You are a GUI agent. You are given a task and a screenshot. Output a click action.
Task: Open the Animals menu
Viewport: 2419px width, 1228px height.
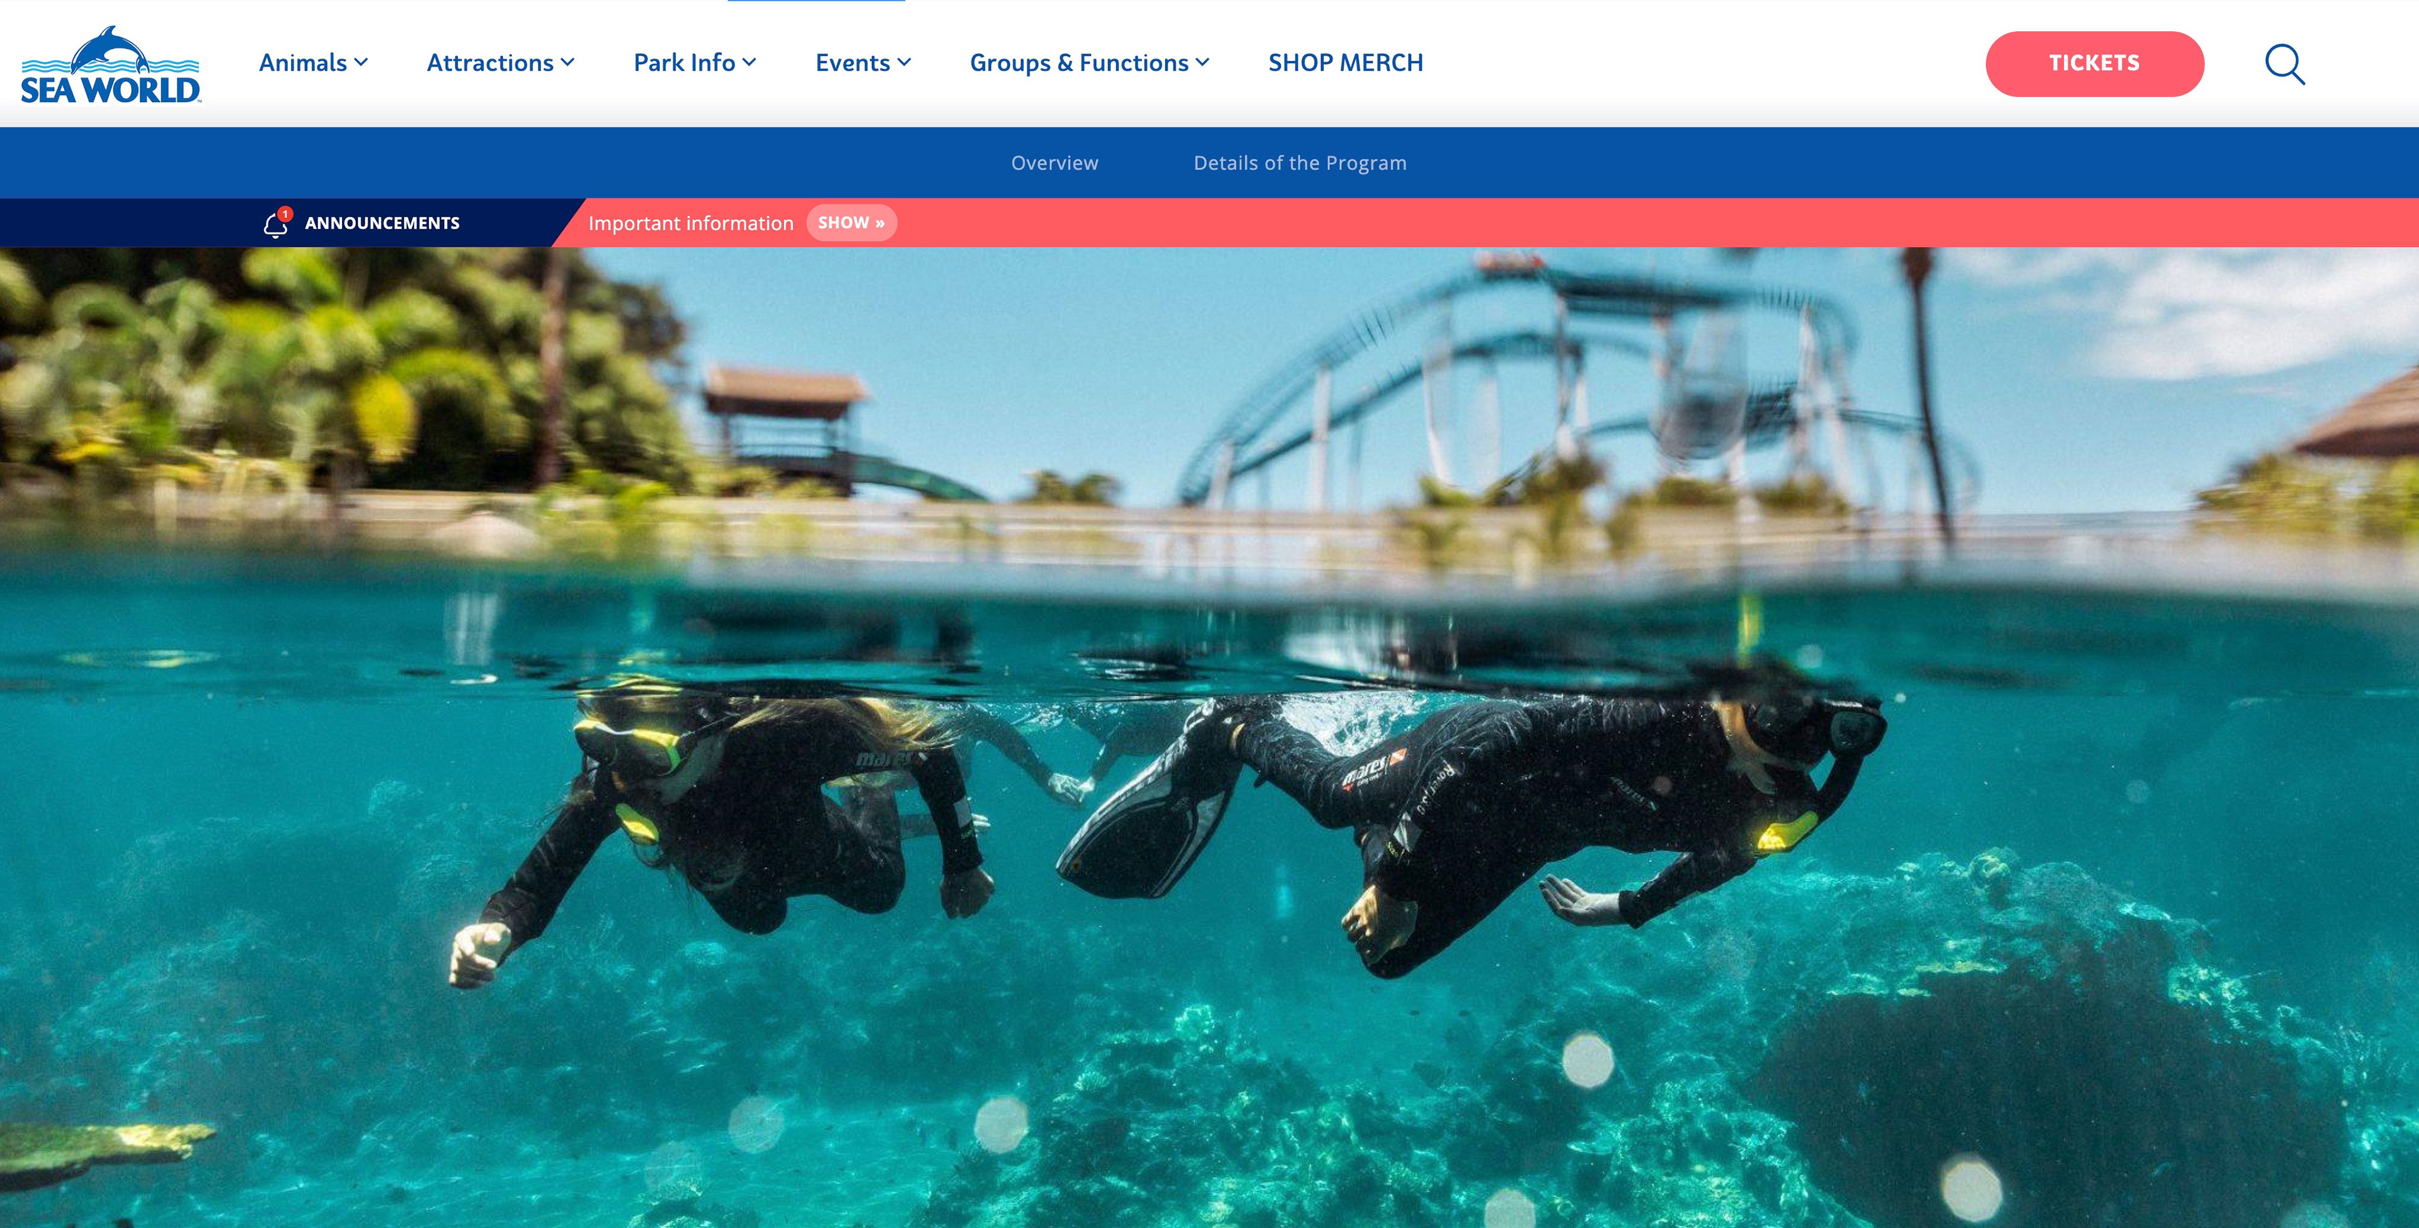(x=302, y=62)
